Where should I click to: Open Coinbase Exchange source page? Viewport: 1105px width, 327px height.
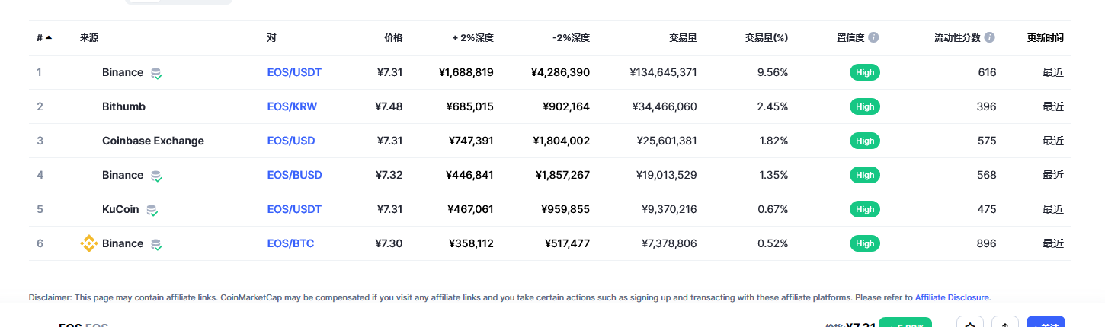pyautogui.click(x=153, y=141)
